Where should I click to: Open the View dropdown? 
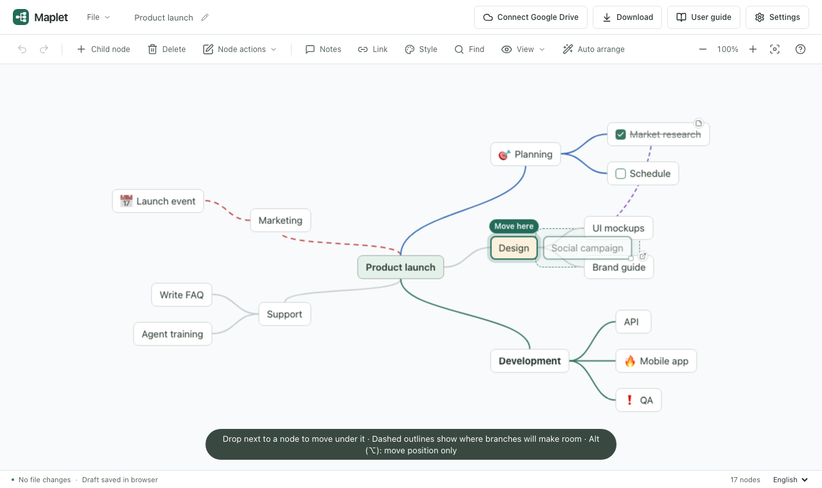click(523, 49)
